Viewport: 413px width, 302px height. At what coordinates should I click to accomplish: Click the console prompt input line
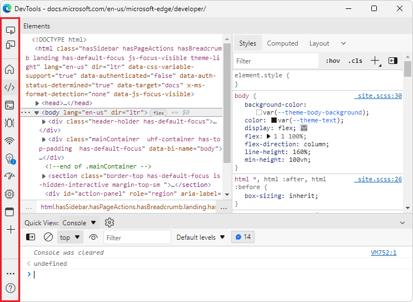[216, 275]
